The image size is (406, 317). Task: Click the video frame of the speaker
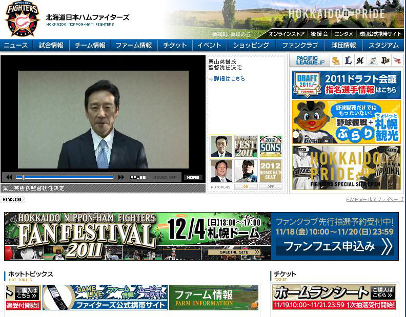(x=103, y=119)
